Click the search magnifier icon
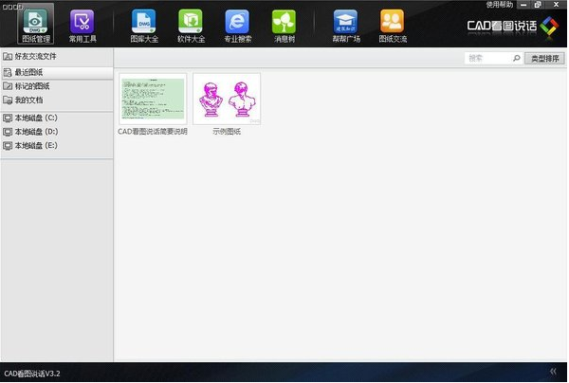The height and width of the screenshot is (383, 569). [x=516, y=58]
